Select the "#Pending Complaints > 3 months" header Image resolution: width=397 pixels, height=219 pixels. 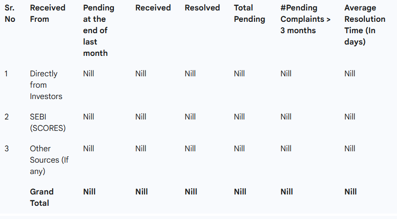(305, 19)
